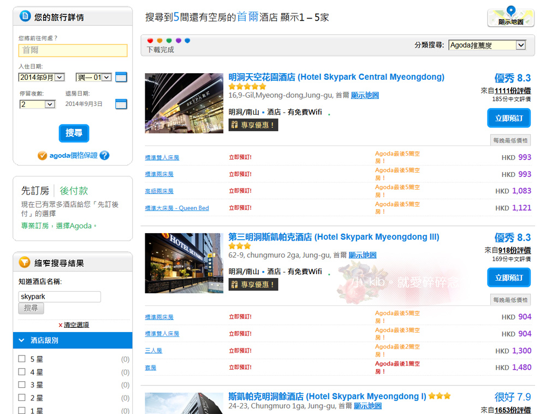Select 標準雙人床房 room at HKD 993
546x414 pixels.
click(162, 158)
